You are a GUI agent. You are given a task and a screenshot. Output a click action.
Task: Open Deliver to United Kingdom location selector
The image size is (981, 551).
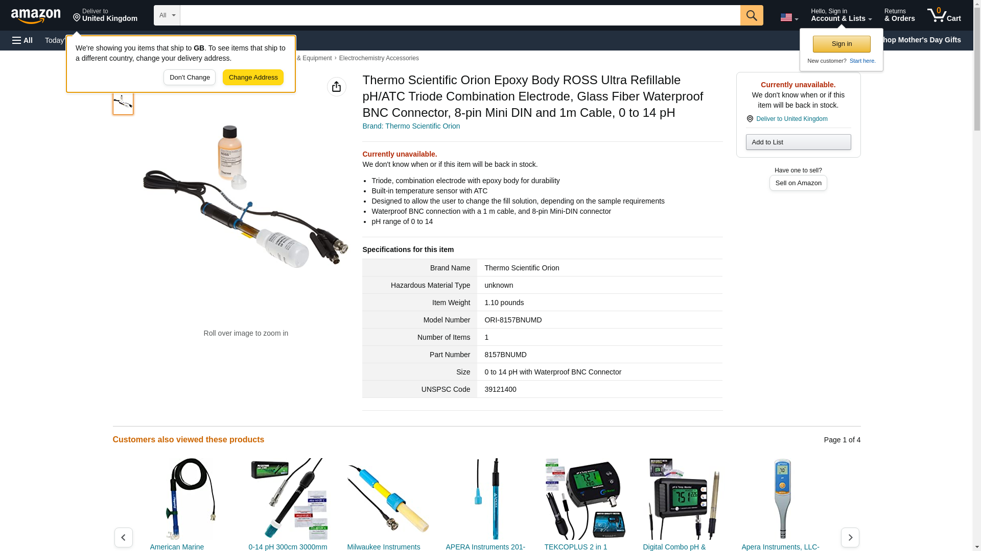(x=105, y=15)
